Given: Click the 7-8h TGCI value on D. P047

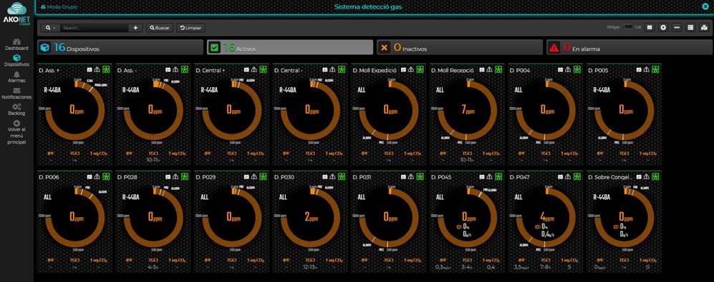Looking at the screenshot, I should pos(545,268).
